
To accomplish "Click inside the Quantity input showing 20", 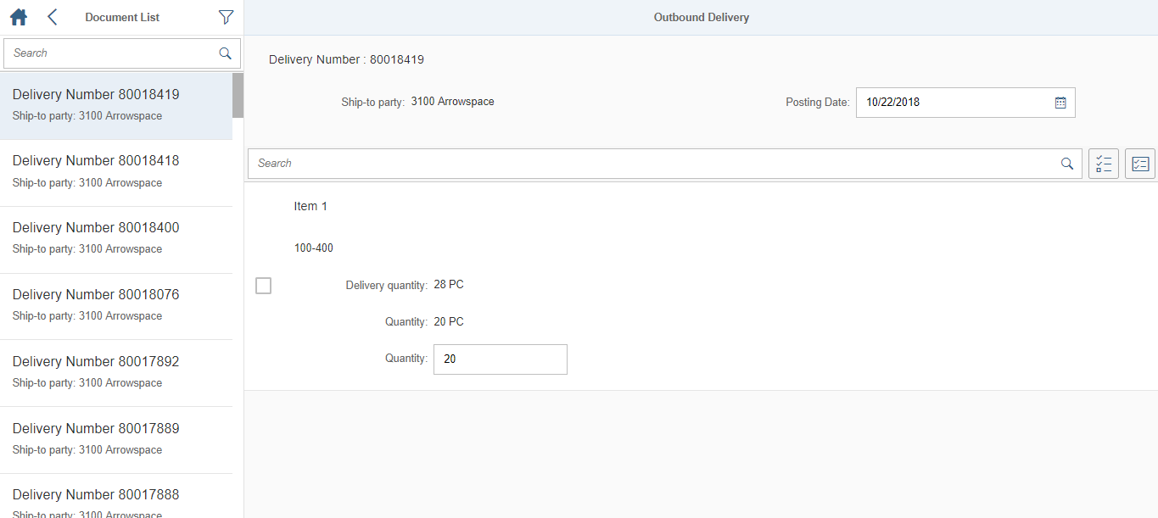I will click(500, 359).
